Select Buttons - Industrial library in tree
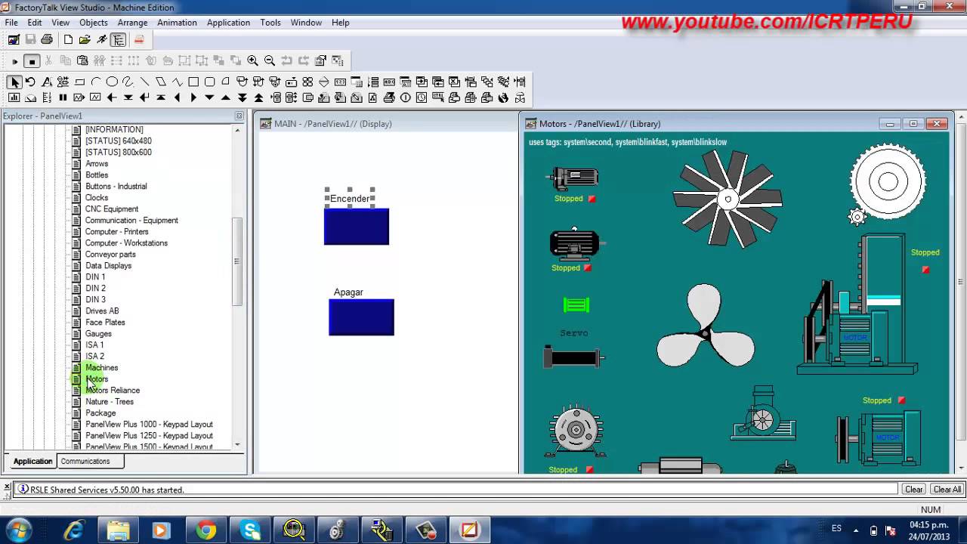The width and height of the screenshot is (967, 544). coord(116,186)
